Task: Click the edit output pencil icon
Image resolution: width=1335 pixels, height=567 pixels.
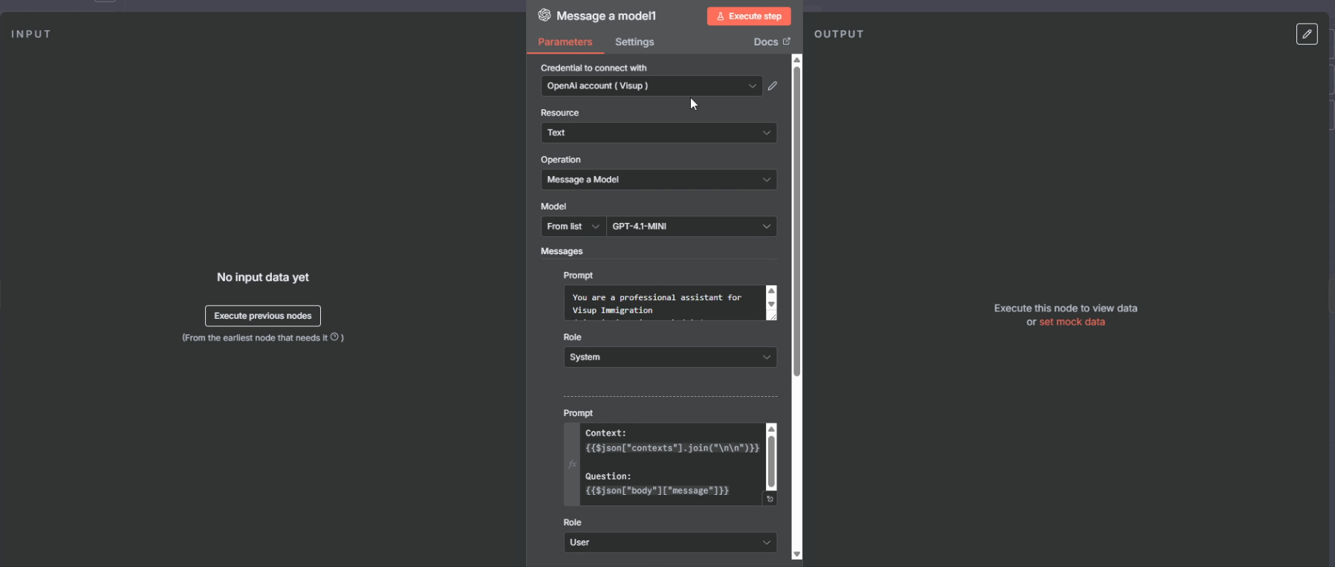Action: click(x=1307, y=34)
